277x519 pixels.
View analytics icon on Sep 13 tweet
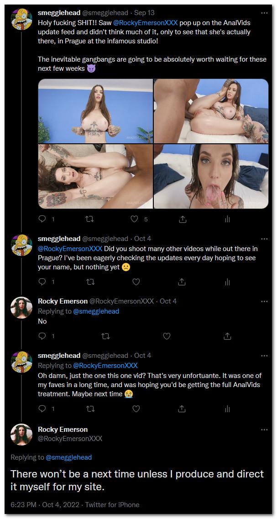tap(226, 219)
